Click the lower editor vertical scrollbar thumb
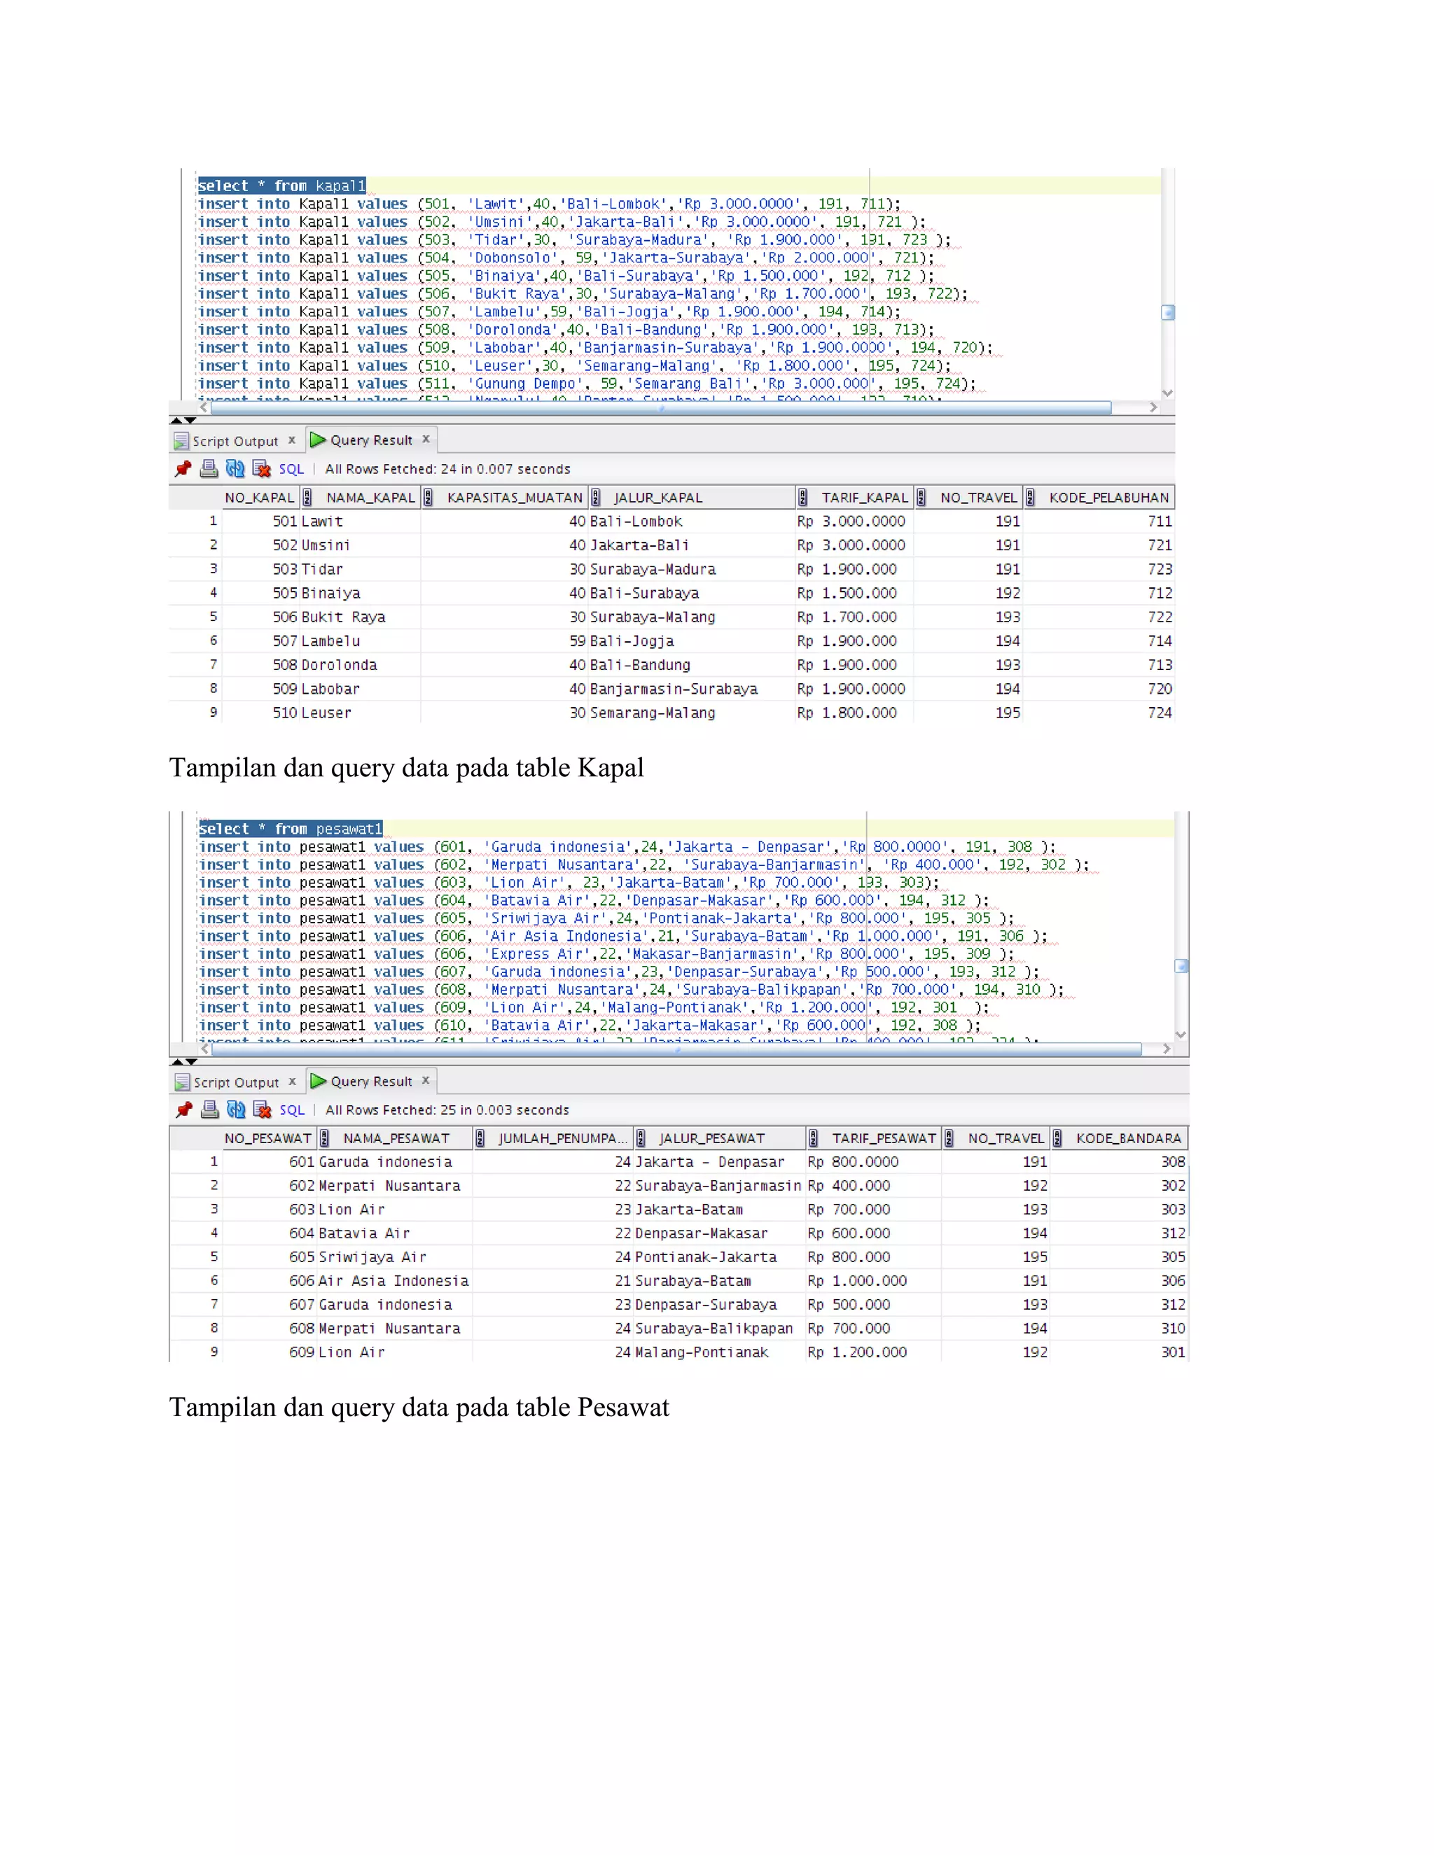1434x1855 pixels. (x=1181, y=966)
